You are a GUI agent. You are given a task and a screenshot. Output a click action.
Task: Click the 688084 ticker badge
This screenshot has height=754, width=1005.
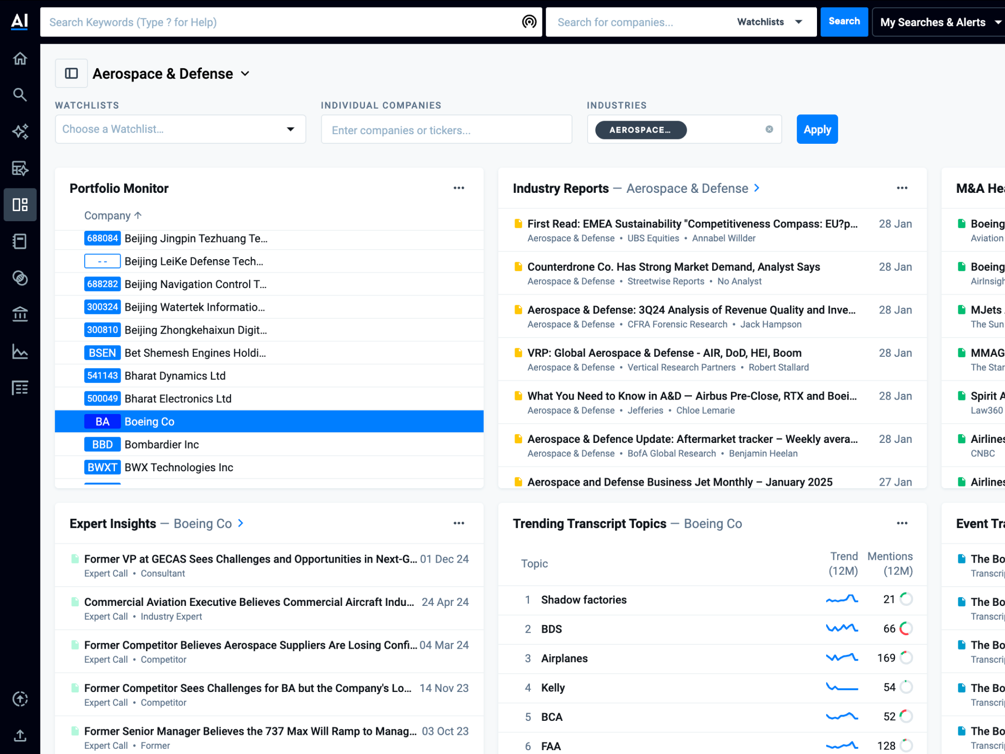pyautogui.click(x=102, y=238)
